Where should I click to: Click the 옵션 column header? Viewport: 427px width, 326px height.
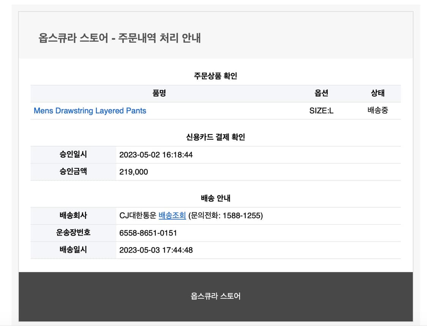click(321, 94)
